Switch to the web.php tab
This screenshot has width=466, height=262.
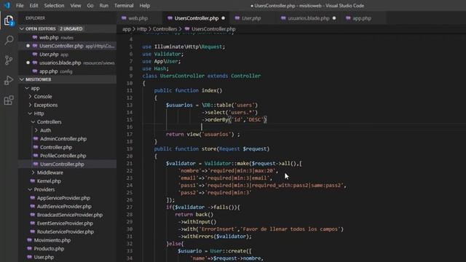[138, 18]
